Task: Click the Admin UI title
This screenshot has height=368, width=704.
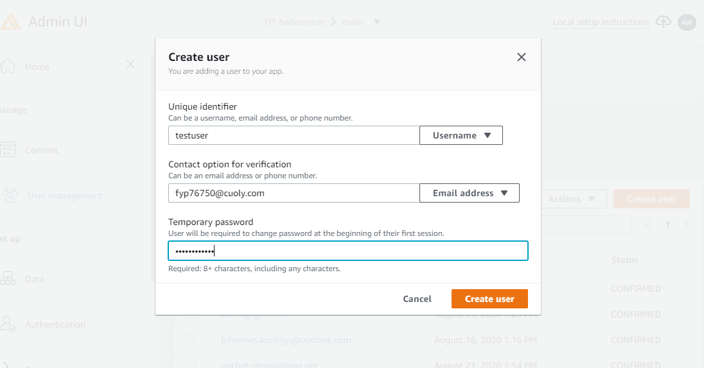Action: click(x=58, y=22)
